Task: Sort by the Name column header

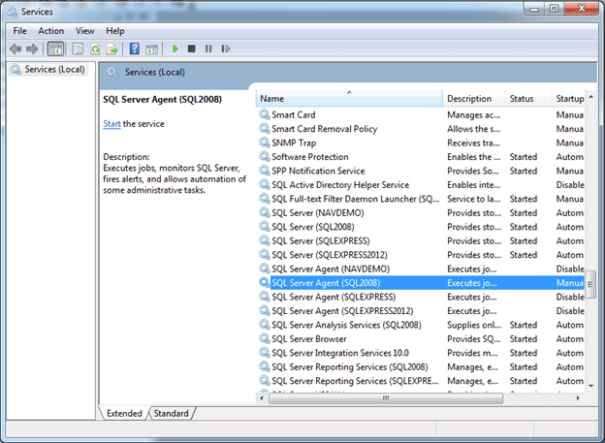Action: point(349,99)
